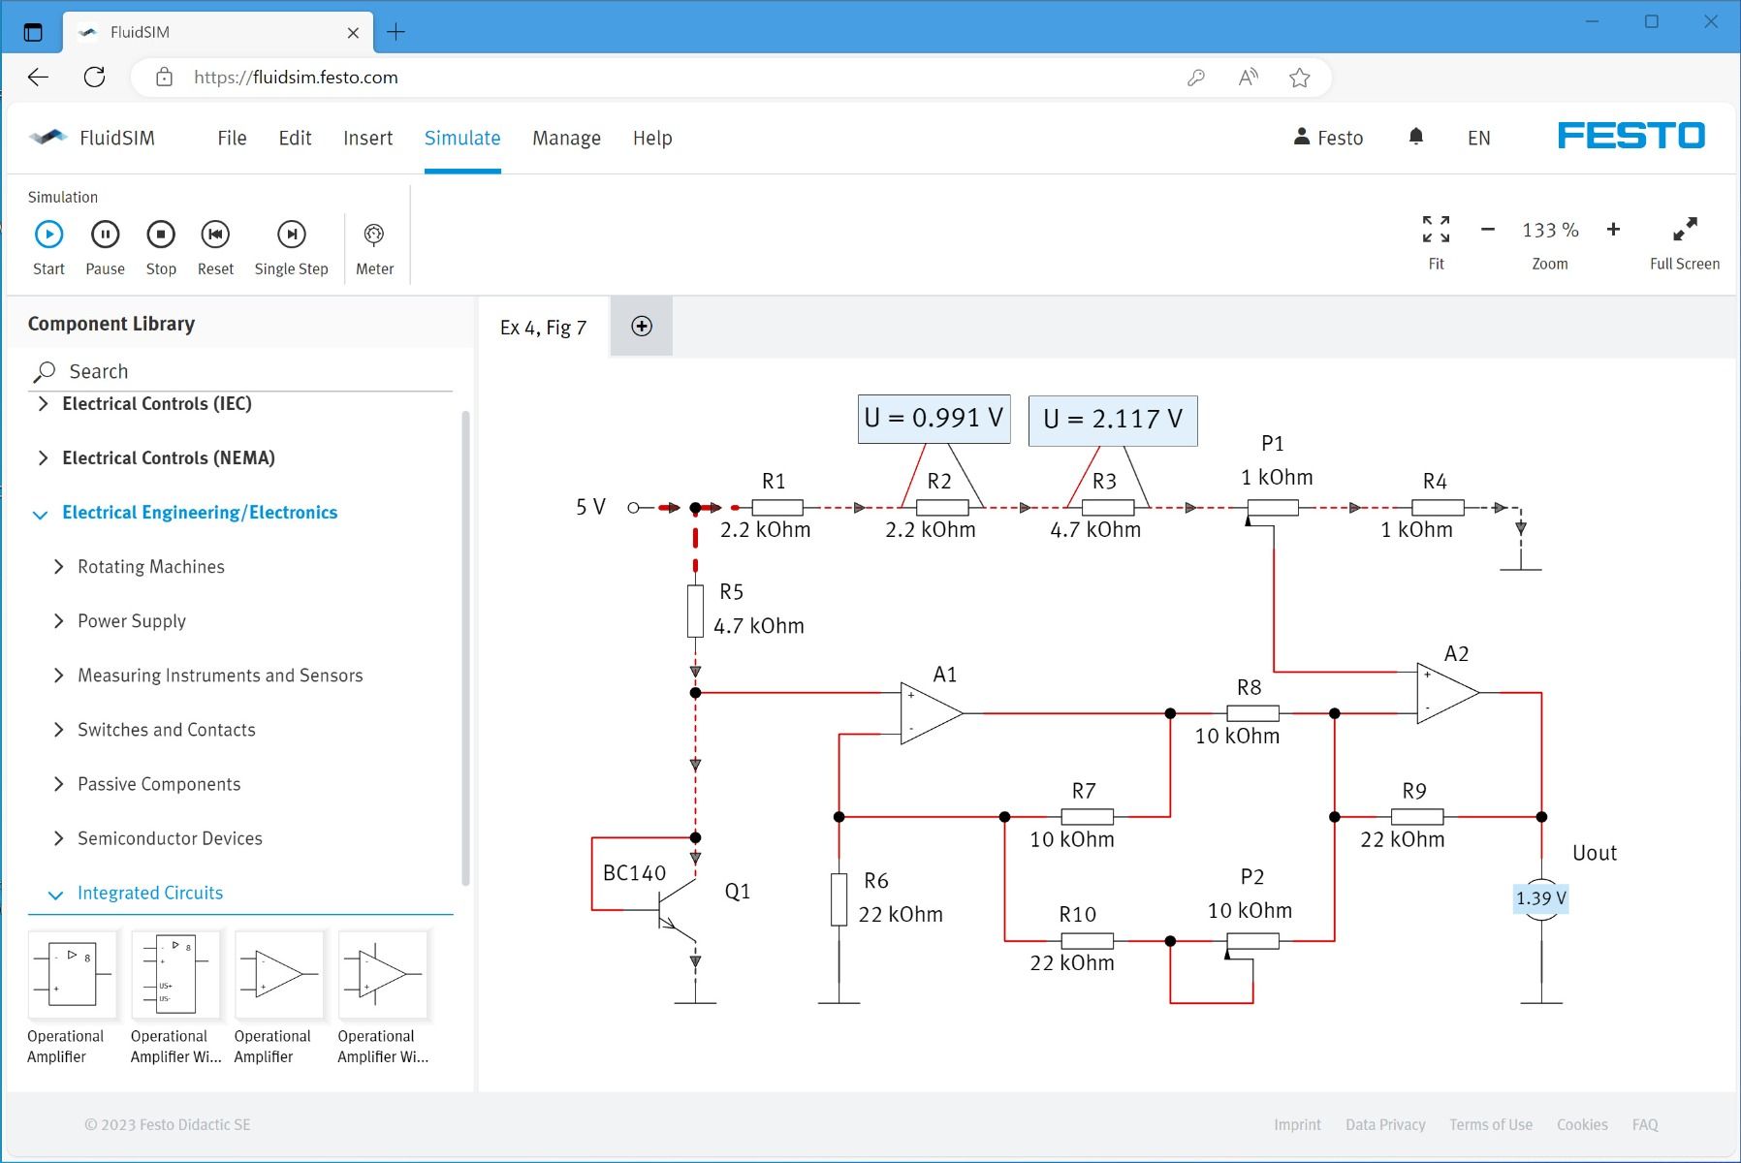Zoom out with the minus button
The height and width of the screenshot is (1163, 1741).
pyautogui.click(x=1488, y=230)
